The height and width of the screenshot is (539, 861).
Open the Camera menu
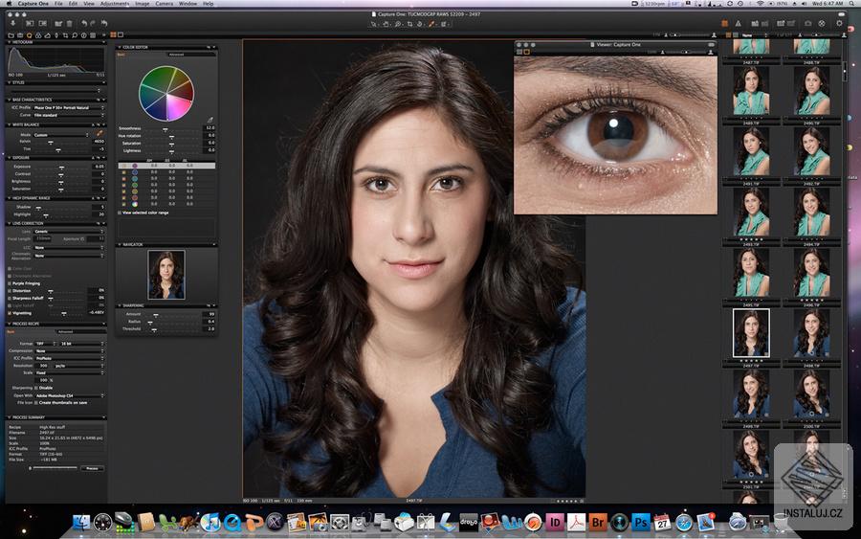point(165,4)
